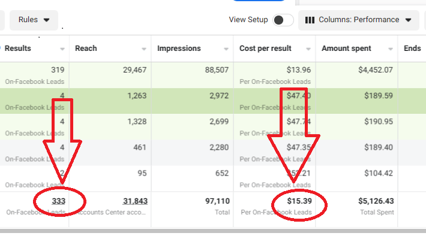The height and width of the screenshot is (248, 426).
Task: Sort by the Results column header label
Action: [x=18, y=49]
